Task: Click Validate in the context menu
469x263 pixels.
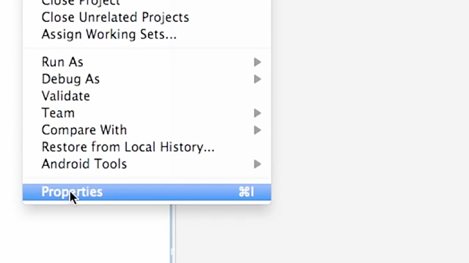Action: tap(66, 96)
